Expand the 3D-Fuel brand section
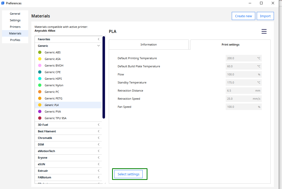 click(x=98, y=125)
